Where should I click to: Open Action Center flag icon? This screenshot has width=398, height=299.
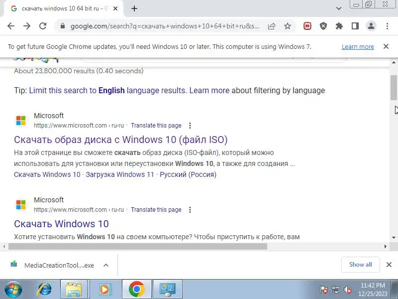[324, 290]
